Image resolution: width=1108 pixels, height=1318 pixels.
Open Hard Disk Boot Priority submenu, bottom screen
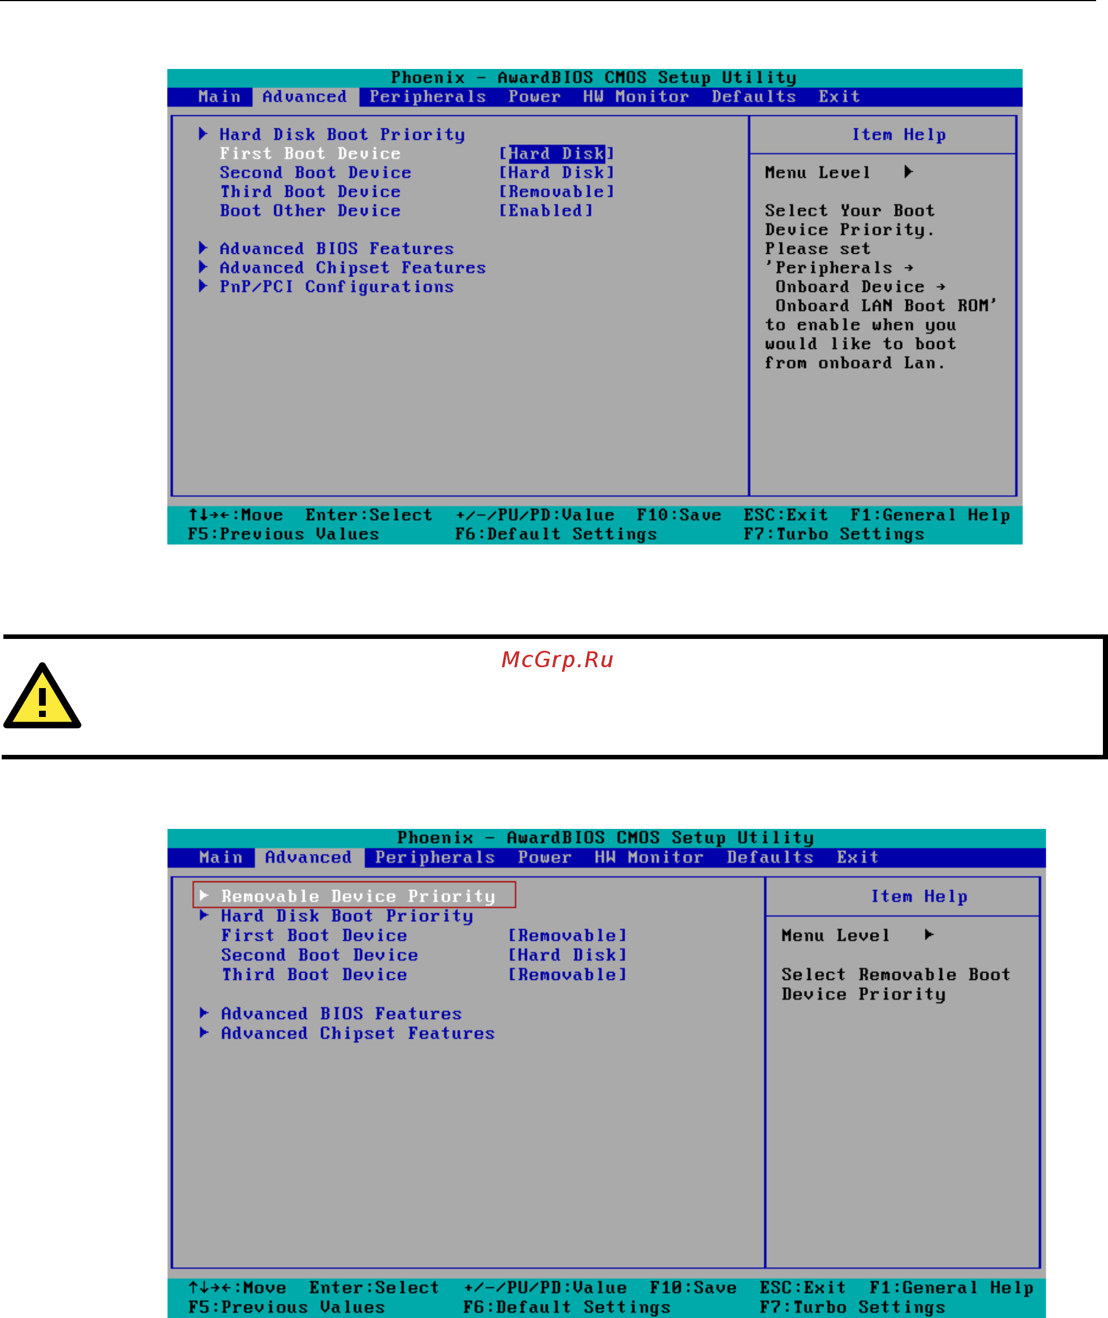tap(347, 917)
